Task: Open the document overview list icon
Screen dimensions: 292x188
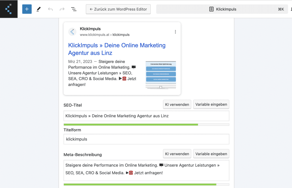Action: (74, 9)
